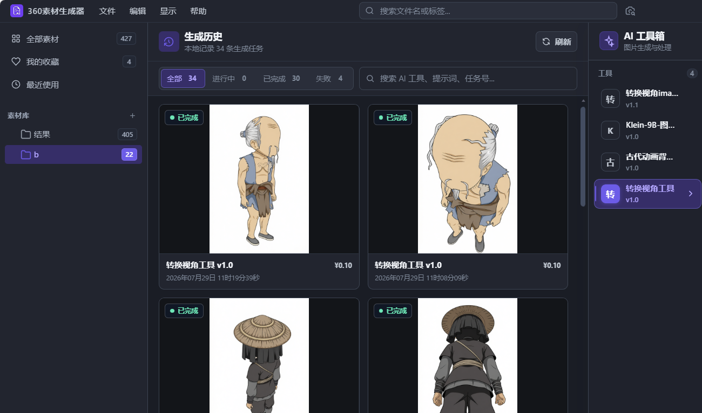Open the 文件 menu

pos(107,11)
